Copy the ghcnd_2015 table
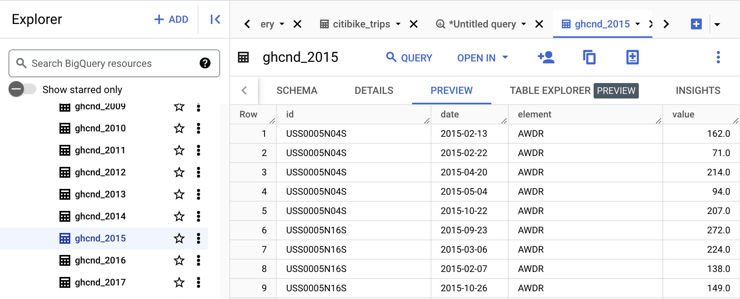740x299 pixels. pos(589,58)
